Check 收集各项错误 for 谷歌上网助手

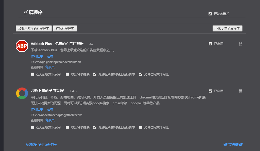67,127
